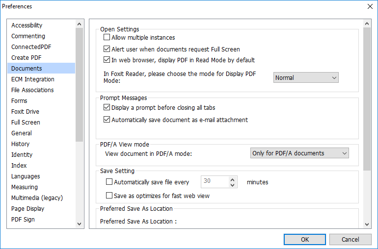378x249 pixels.
Task: Enable Automatically save file every option
Action: click(109, 182)
